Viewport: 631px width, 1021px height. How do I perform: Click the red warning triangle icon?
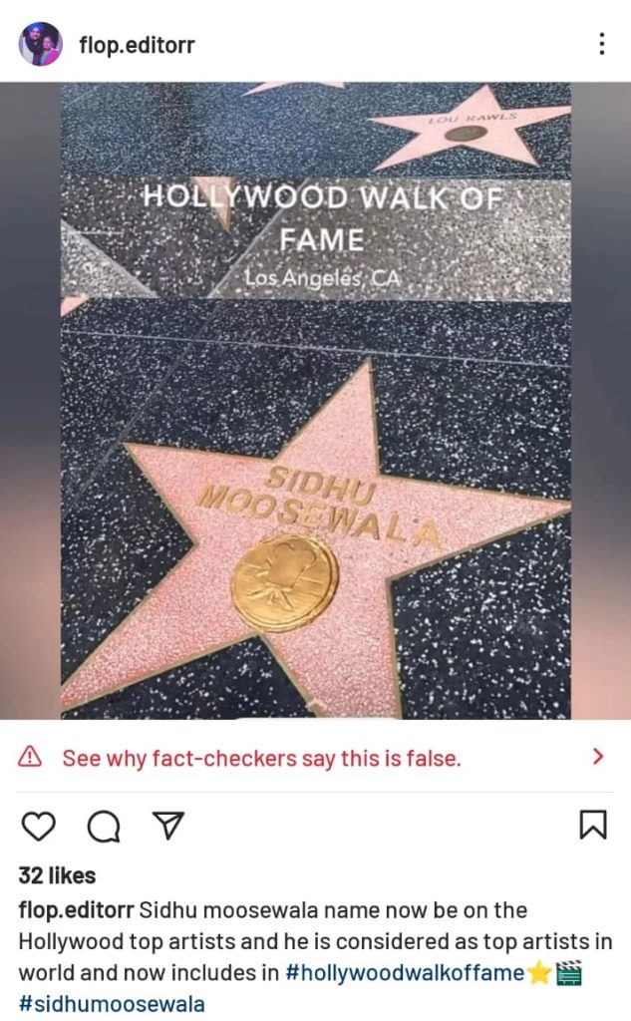tap(30, 757)
